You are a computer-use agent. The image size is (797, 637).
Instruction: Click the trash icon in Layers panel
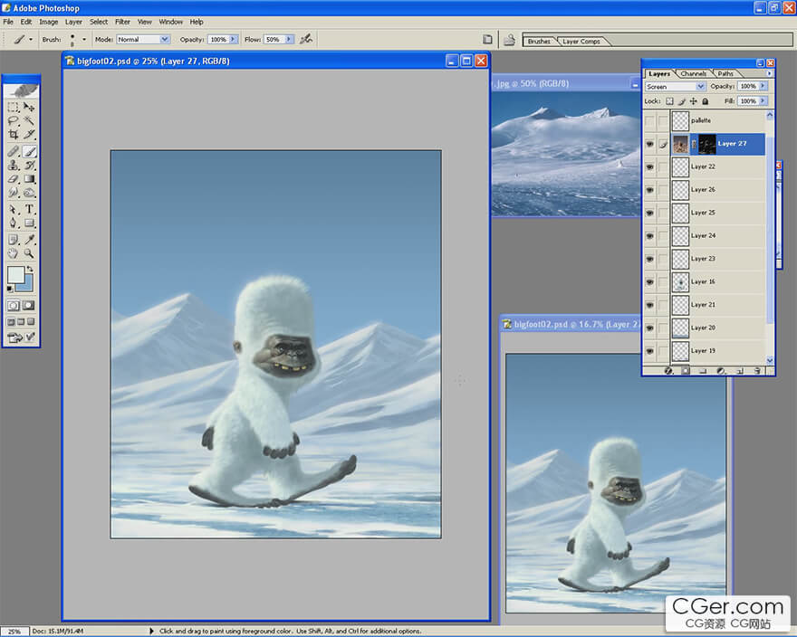click(x=757, y=371)
